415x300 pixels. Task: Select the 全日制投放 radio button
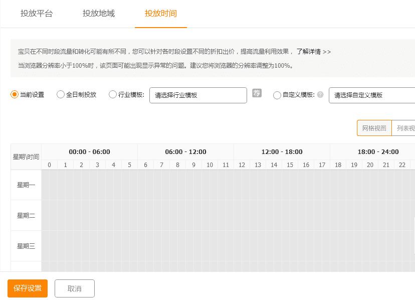point(60,95)
